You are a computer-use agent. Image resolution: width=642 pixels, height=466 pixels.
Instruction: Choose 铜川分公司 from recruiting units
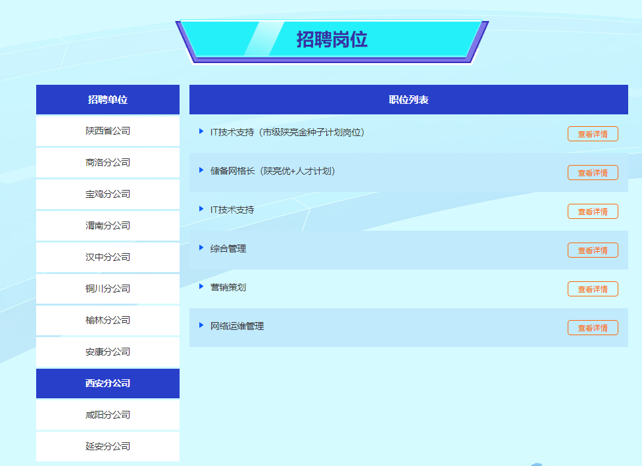tap(108, 289)
